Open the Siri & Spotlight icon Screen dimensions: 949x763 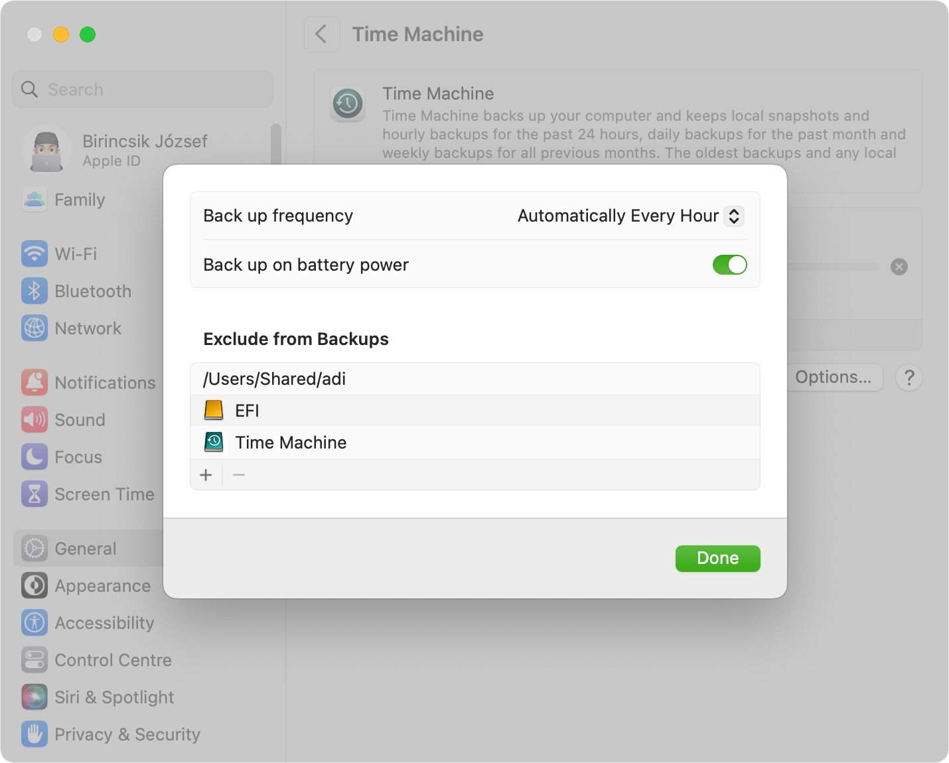35,697
